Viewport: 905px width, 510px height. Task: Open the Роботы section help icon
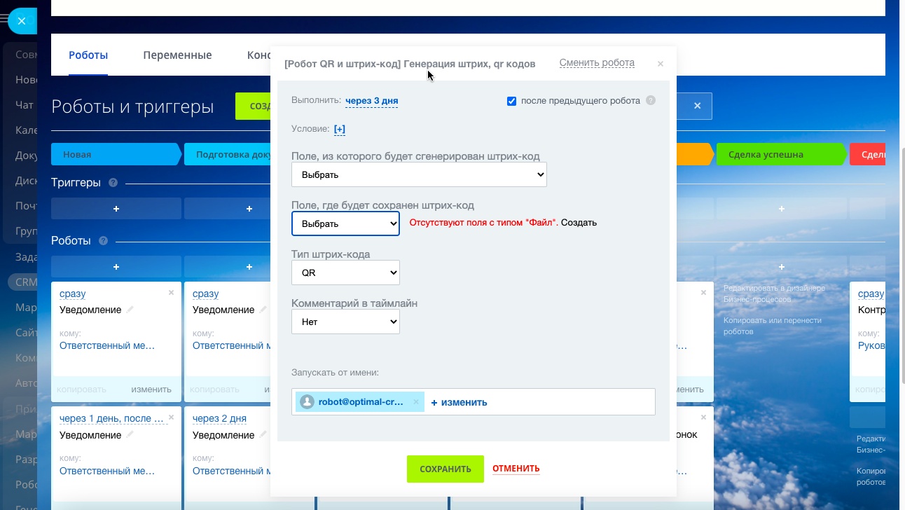tap(104, 241)
